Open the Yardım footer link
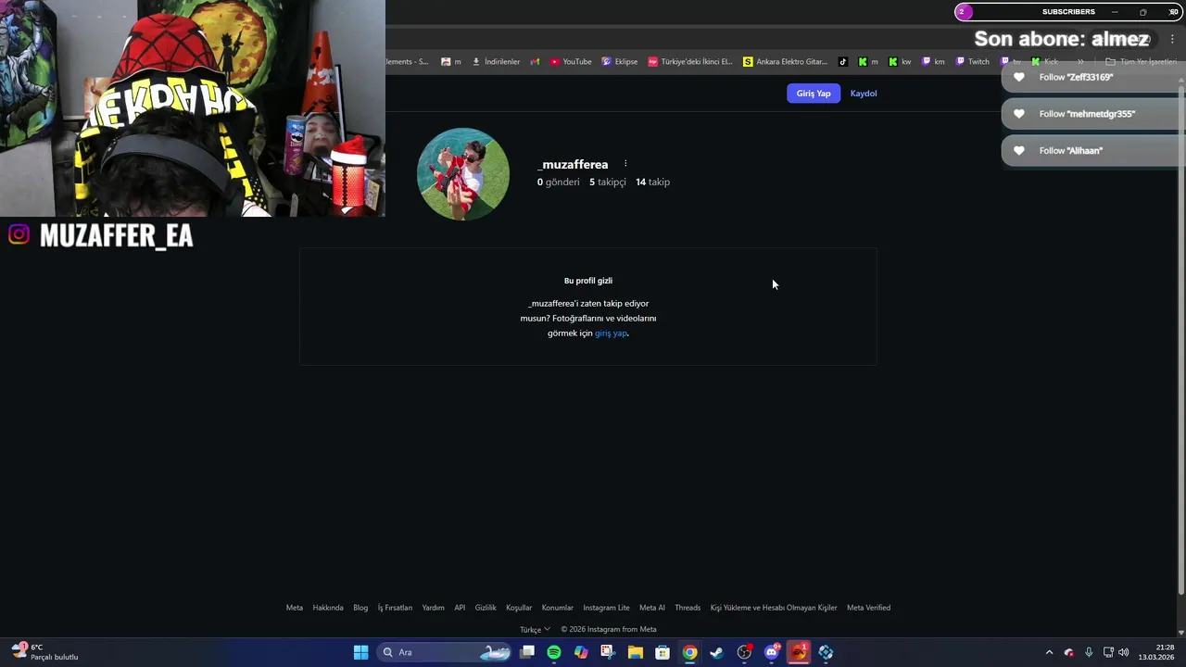The width and height of the screenshot is (1186, 667). [434, 608]
